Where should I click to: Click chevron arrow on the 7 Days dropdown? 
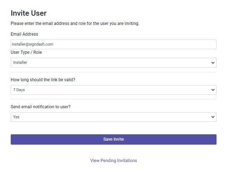point(213,90)
